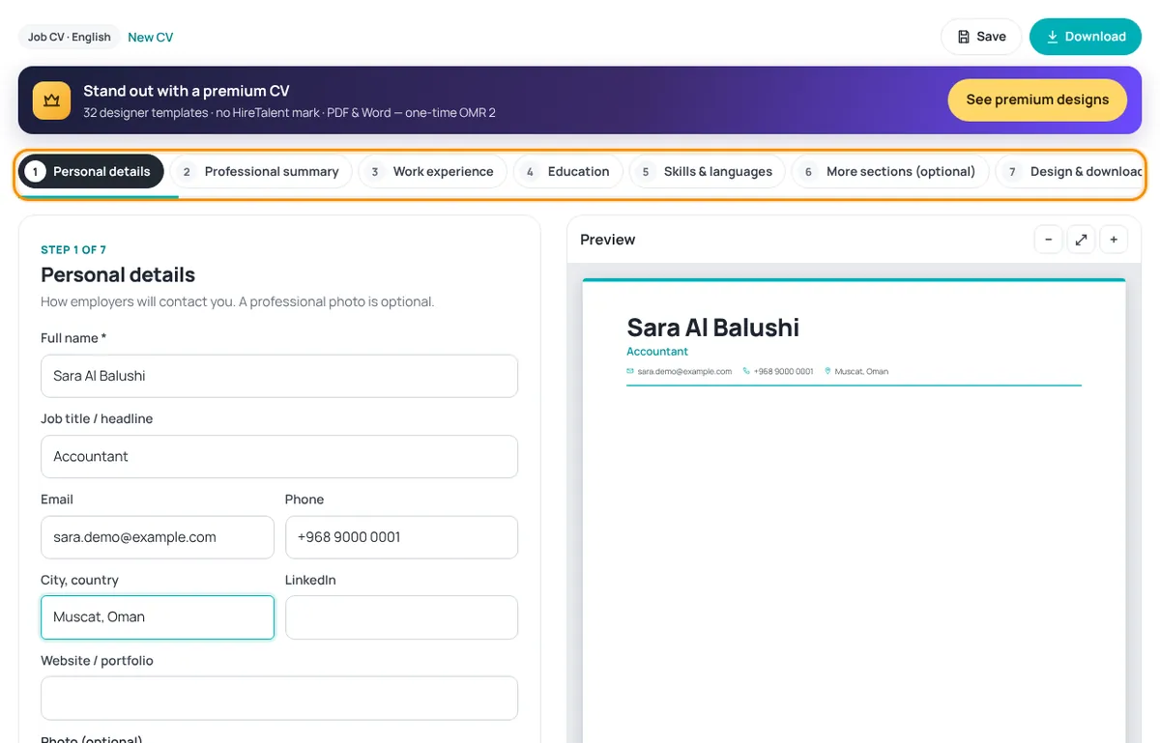Click the Full name input field

[279, 376]
